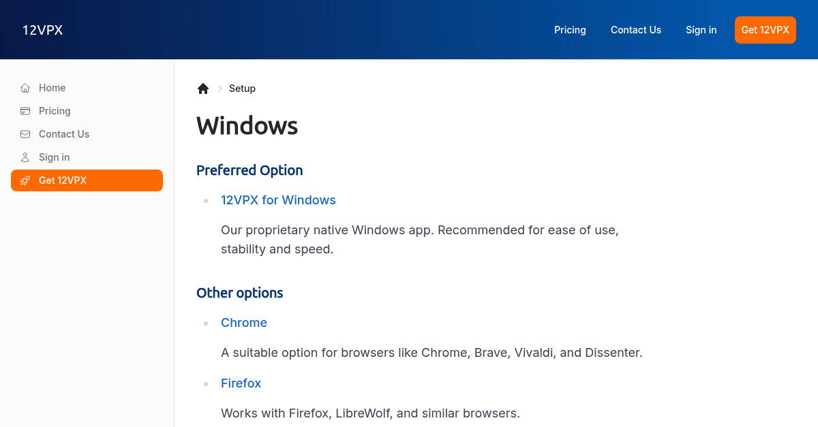Click the house icon in the breadcrumb
Viewport: 818px width, 427px height.
202,88
